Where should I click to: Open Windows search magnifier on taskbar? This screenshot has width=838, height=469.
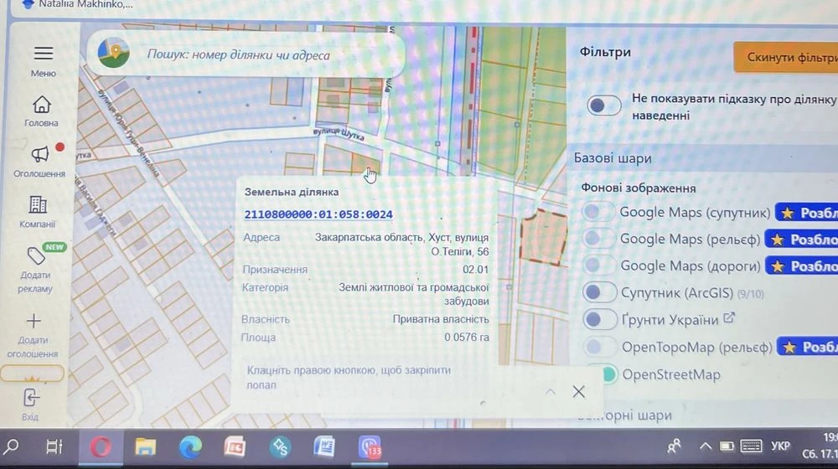pos(11,446)
